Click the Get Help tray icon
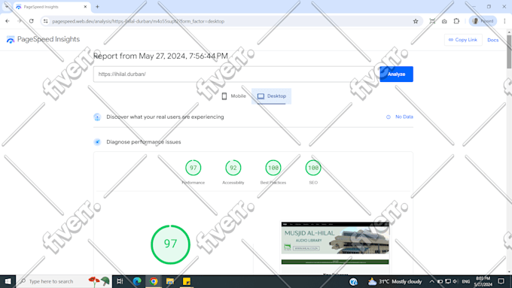 click(x=353, y=281)
